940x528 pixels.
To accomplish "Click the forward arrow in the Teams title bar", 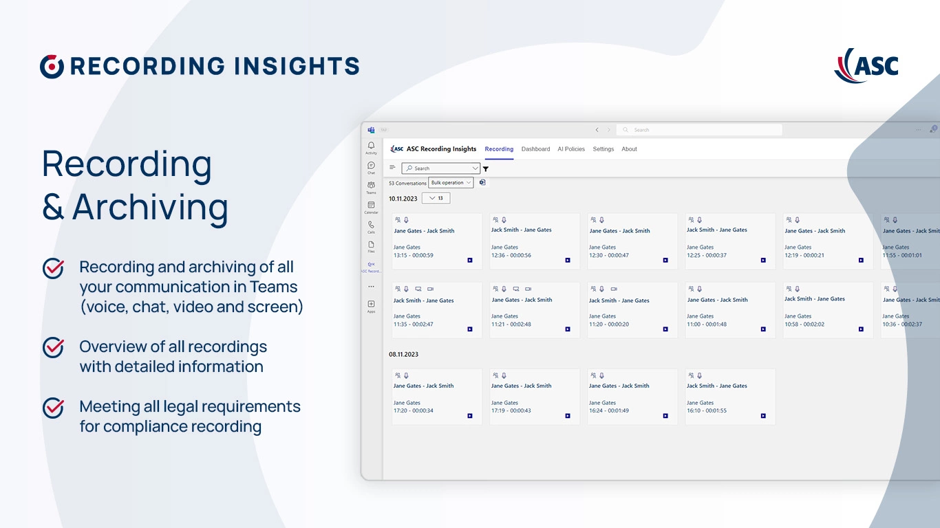I will (608, 130).
